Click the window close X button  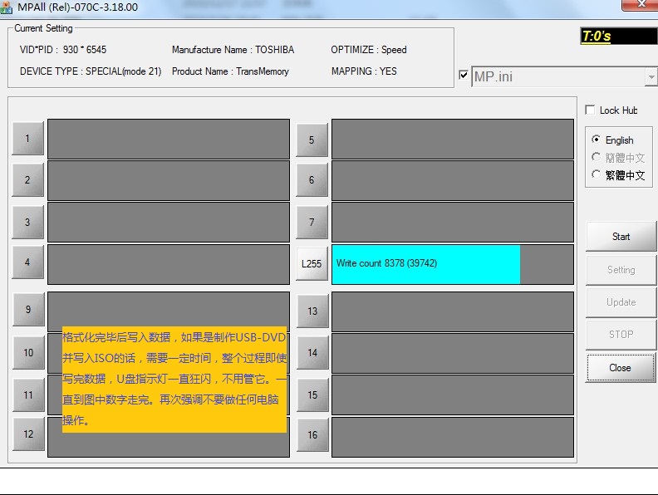coord(636,5)
